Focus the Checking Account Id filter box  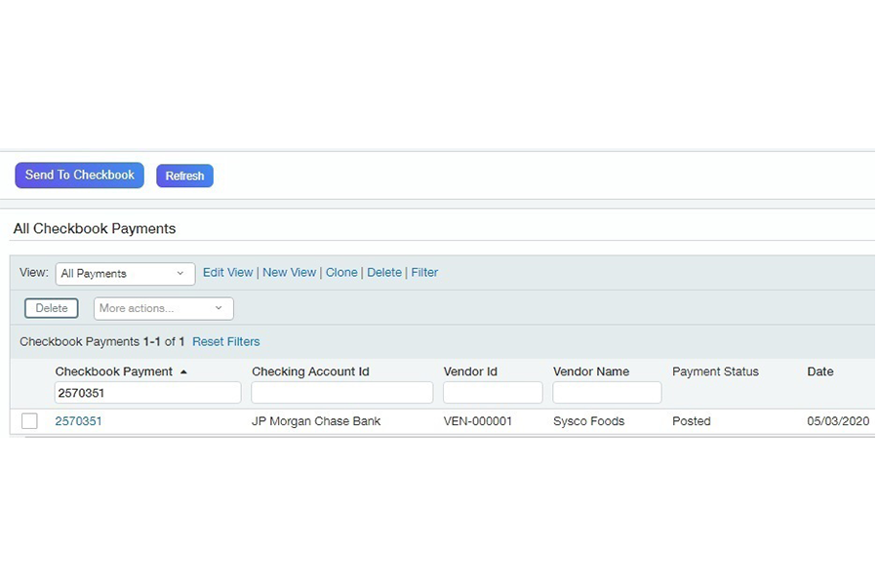341,393
